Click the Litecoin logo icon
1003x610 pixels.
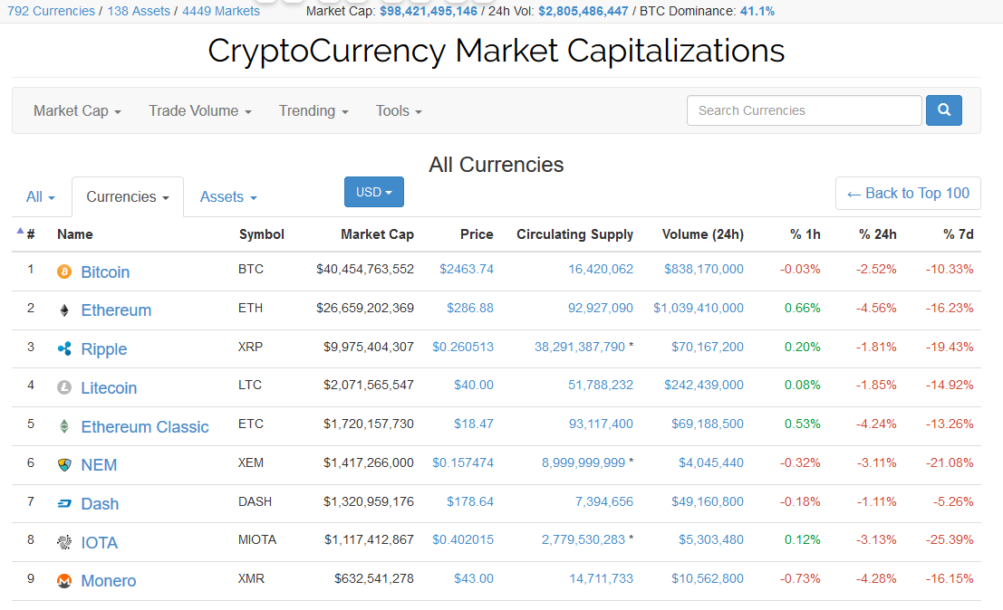[x=64, y=387]
